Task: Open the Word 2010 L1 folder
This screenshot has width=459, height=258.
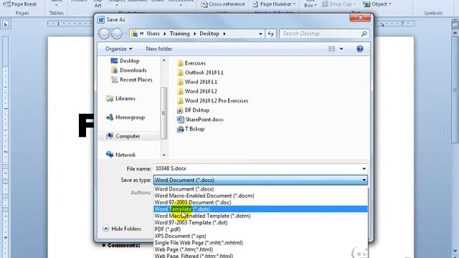Action: pyautogui.click(x=197, y=82)
